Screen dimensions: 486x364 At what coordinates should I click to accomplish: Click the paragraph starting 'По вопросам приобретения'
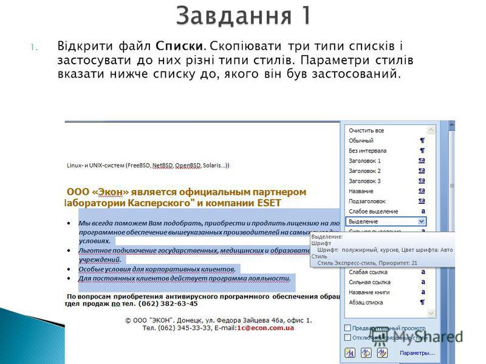[202, 300]
